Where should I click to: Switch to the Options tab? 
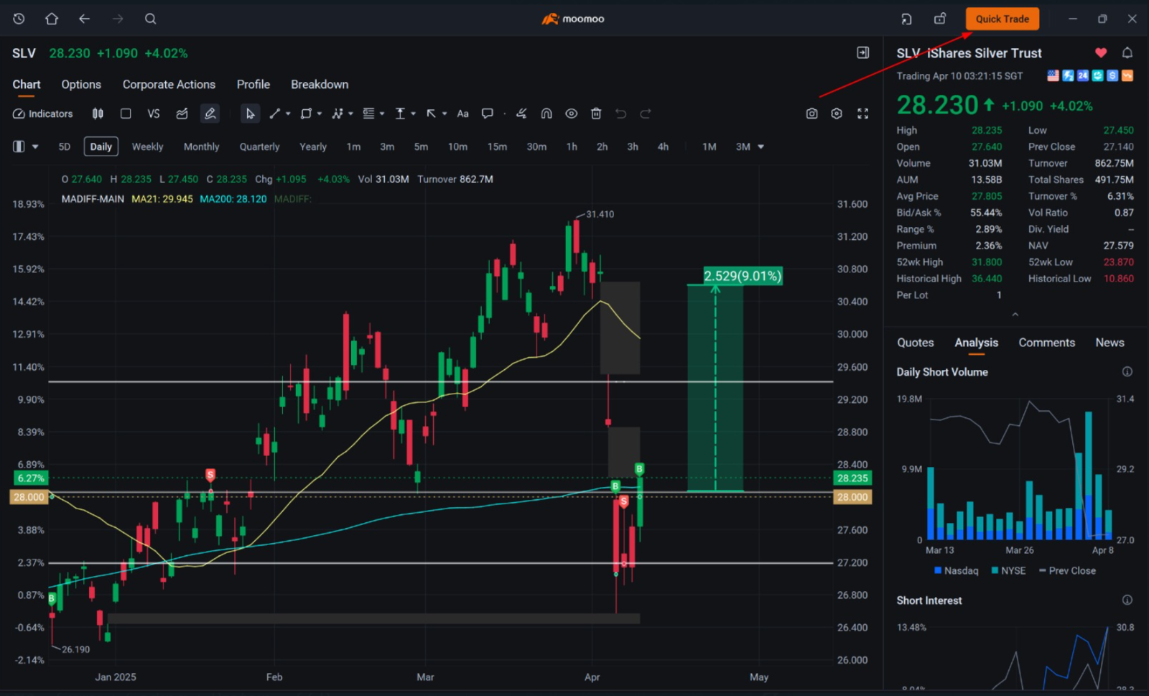(x=81, y=84)
